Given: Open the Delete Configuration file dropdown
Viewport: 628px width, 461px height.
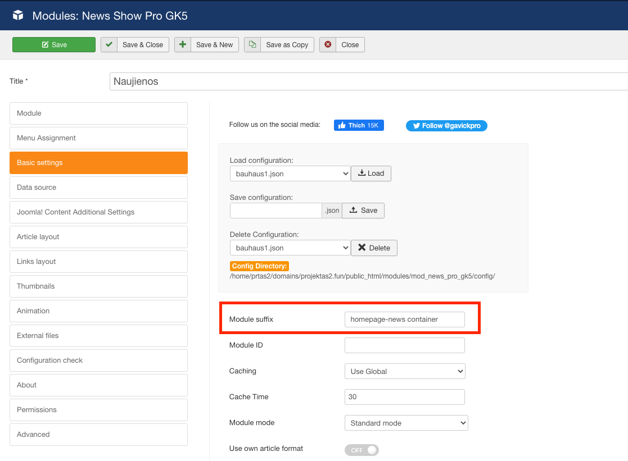Looking at the screenshot, I should (x=290, y=248).
